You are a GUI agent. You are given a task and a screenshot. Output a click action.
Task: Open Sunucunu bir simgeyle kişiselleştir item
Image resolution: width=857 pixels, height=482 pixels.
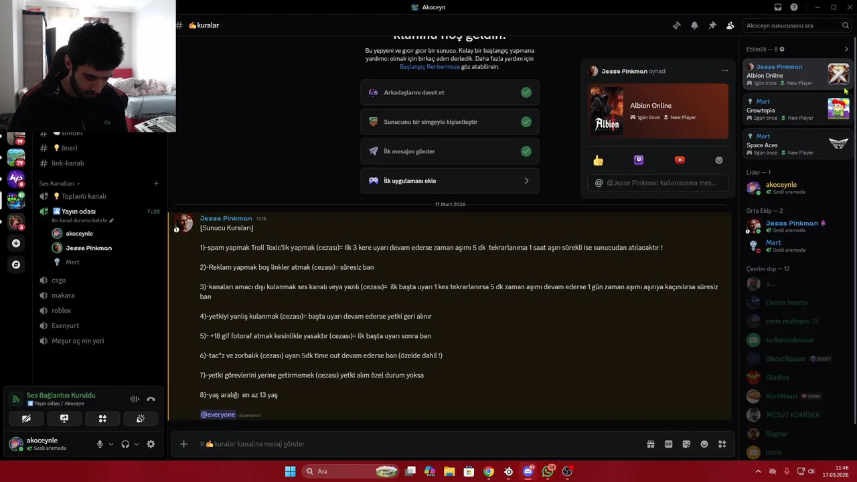(449, 122)
